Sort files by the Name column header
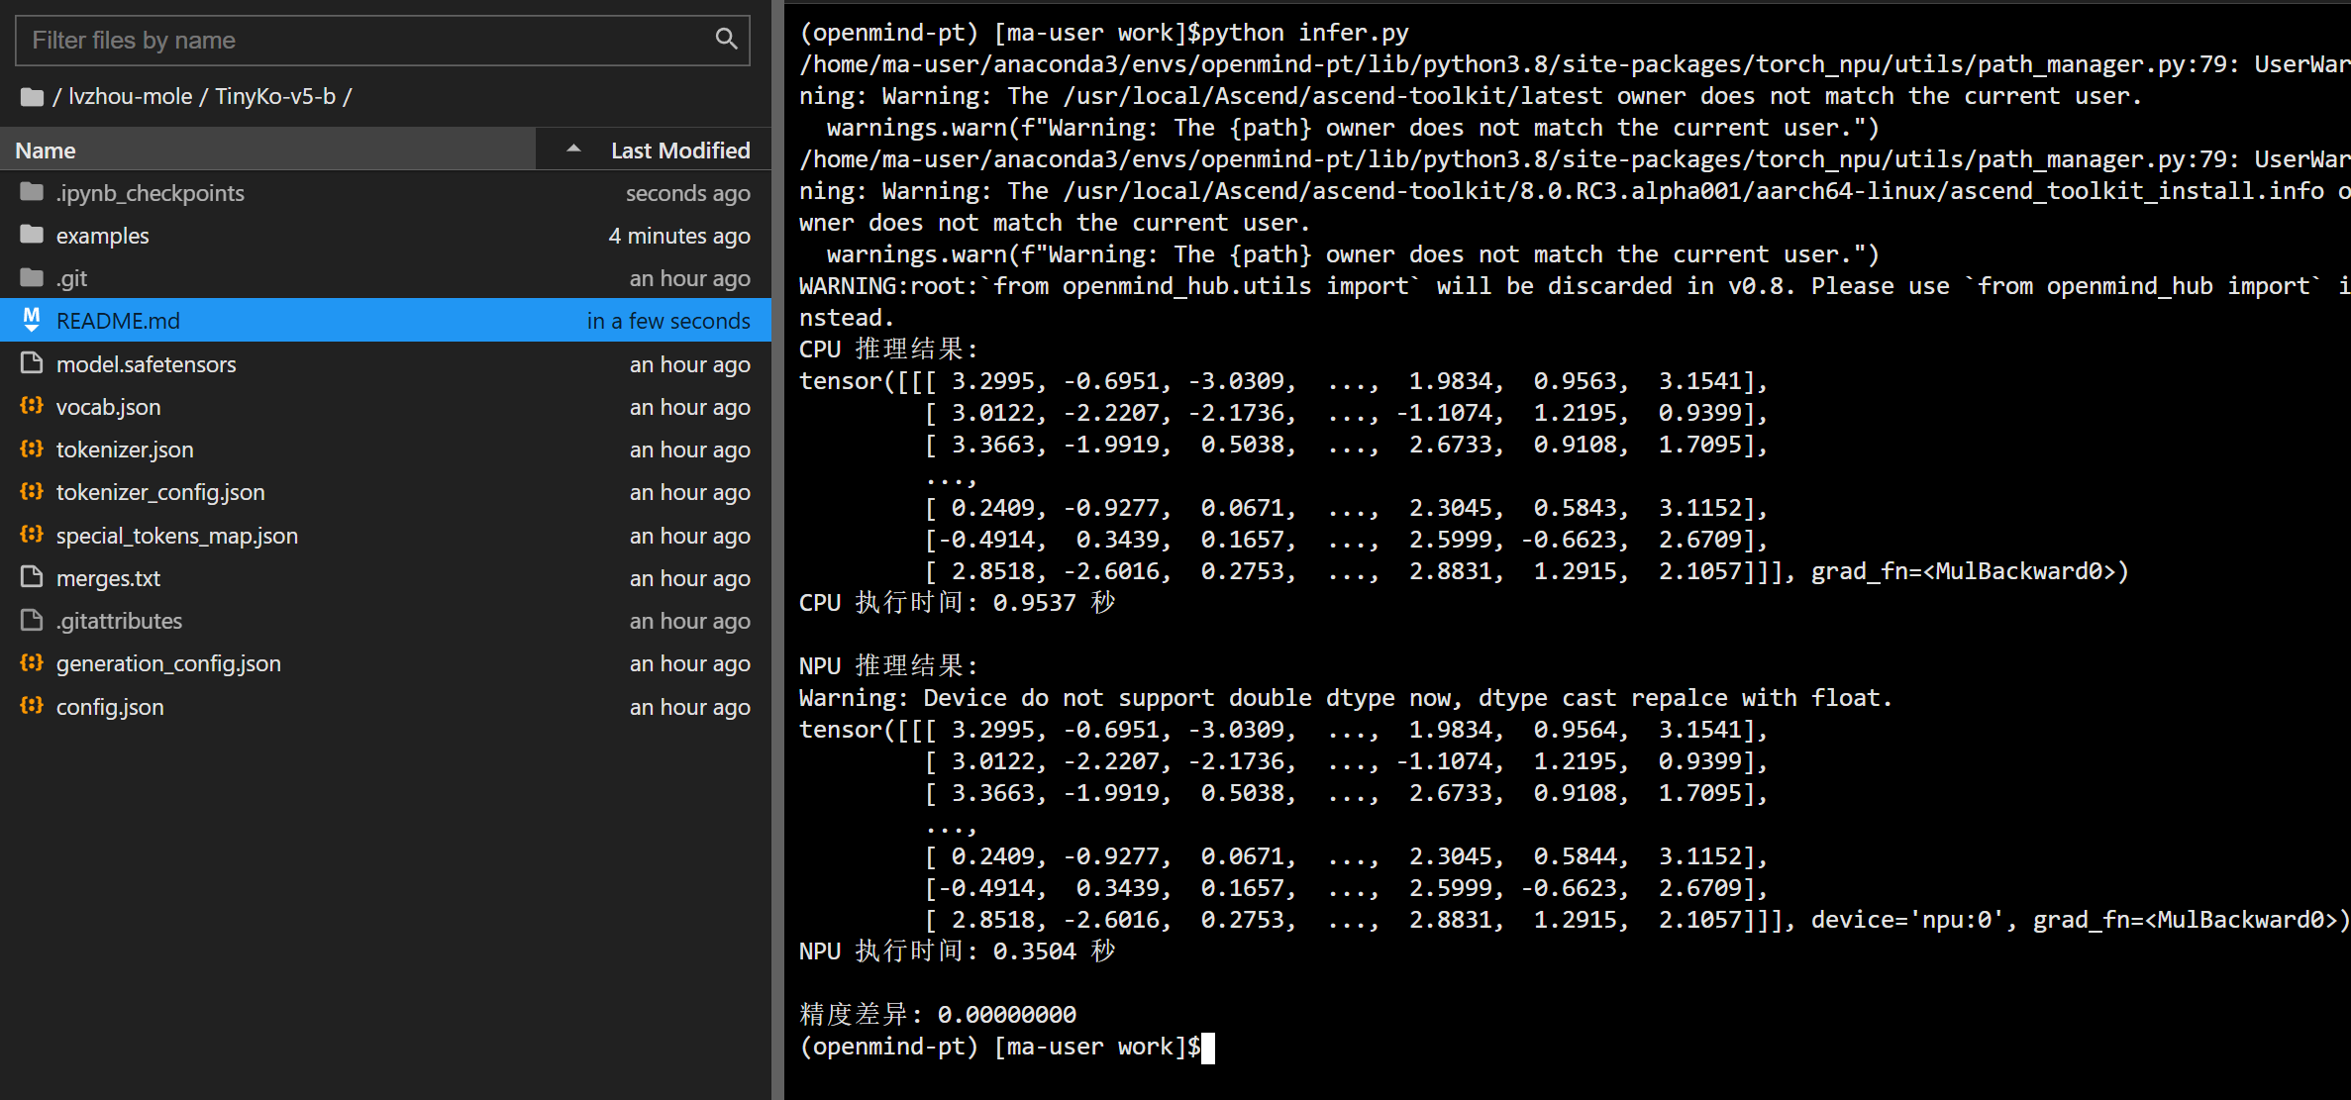This screenshot has height=1100, width=2351. tap(45, 150)
